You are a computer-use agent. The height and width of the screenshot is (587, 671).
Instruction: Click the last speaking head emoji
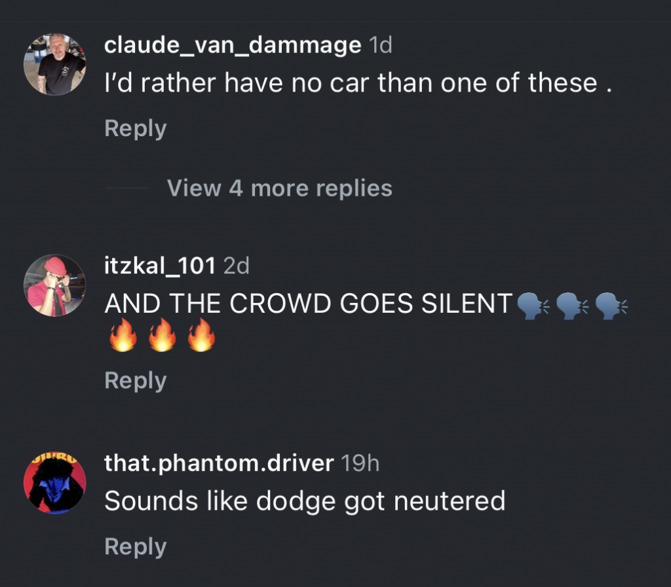pyautogui.click(x=611, y=306)
